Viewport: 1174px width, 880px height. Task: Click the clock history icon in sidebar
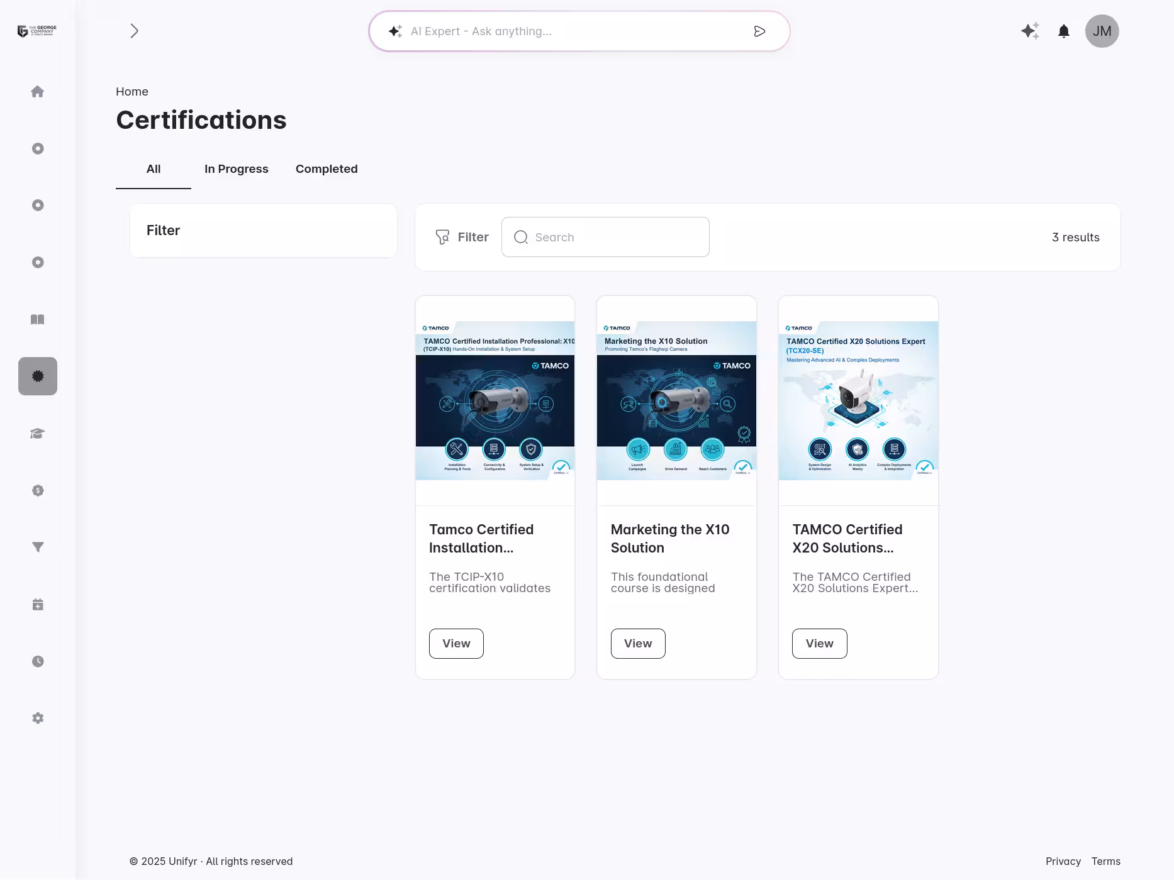[37, 661]
